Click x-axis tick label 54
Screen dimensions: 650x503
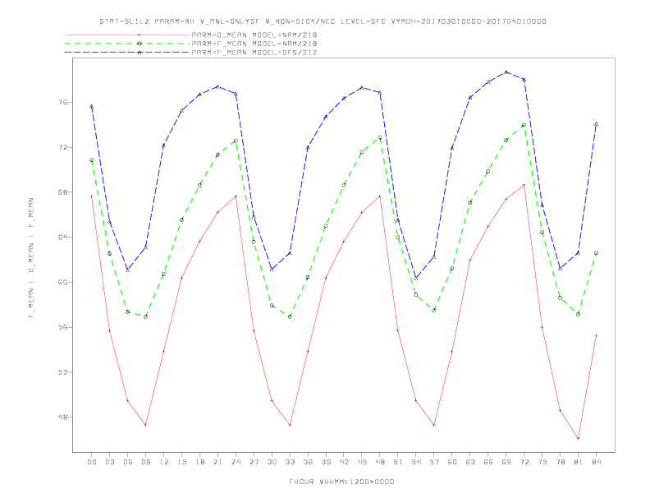point(416,462)
